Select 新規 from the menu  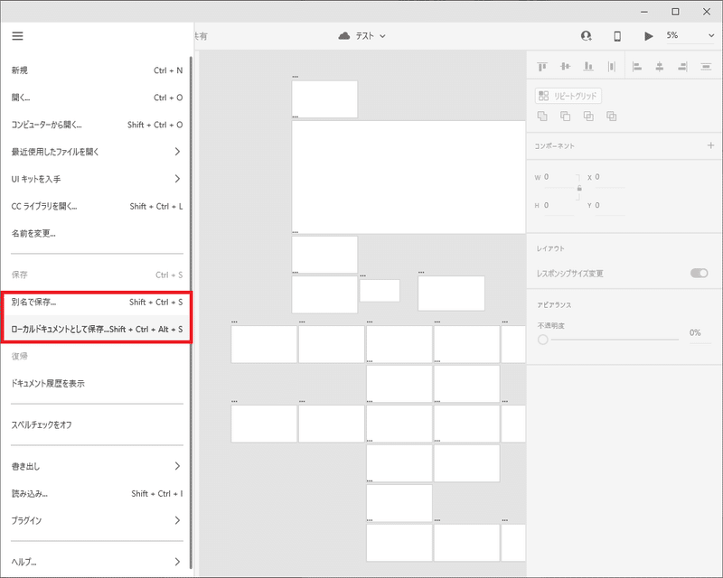pyautogui.click(x=97, y=70)
